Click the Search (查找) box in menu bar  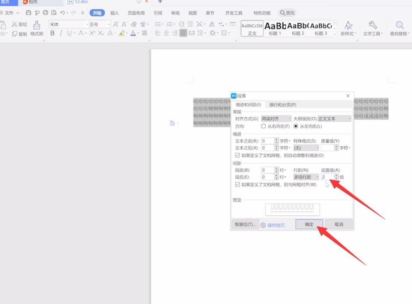[287, 13]
